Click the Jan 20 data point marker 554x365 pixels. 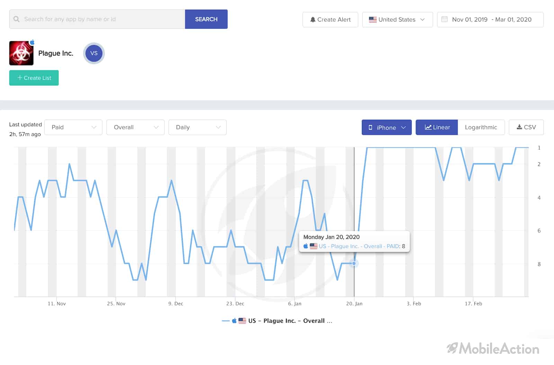tap(354, 264)
